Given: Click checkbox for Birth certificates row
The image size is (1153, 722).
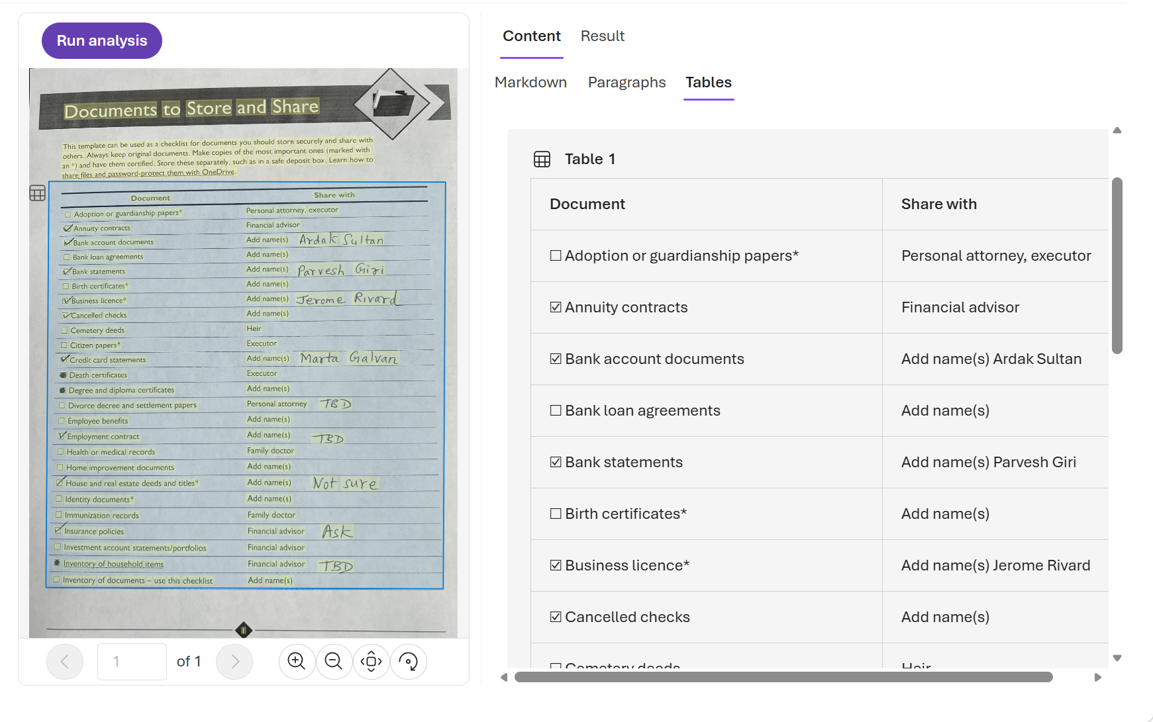Looking at the screenshot, I should [x=556, y=514].
